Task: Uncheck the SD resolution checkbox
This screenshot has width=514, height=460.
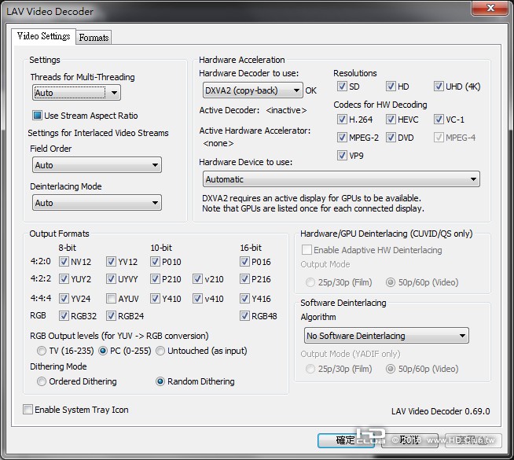Action: click(342, 86)
